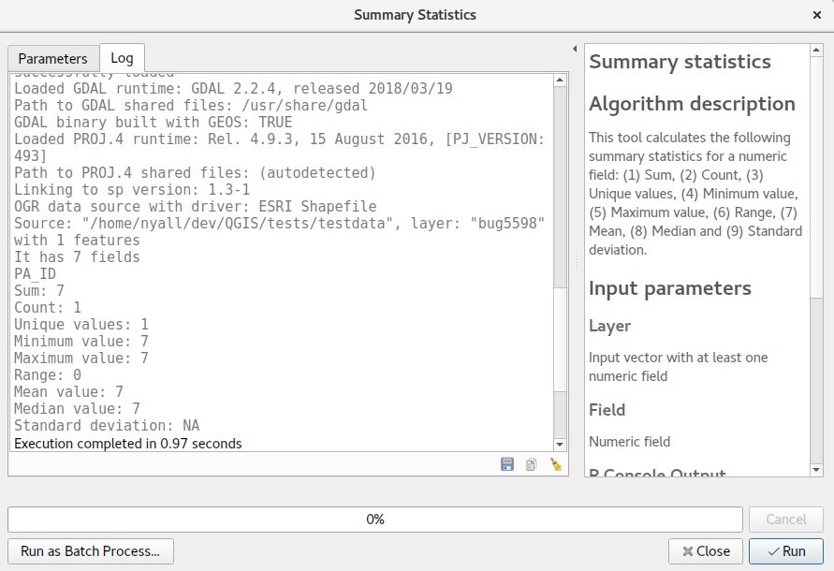Click the progress bar showing 0%

(x=375, y=519)
